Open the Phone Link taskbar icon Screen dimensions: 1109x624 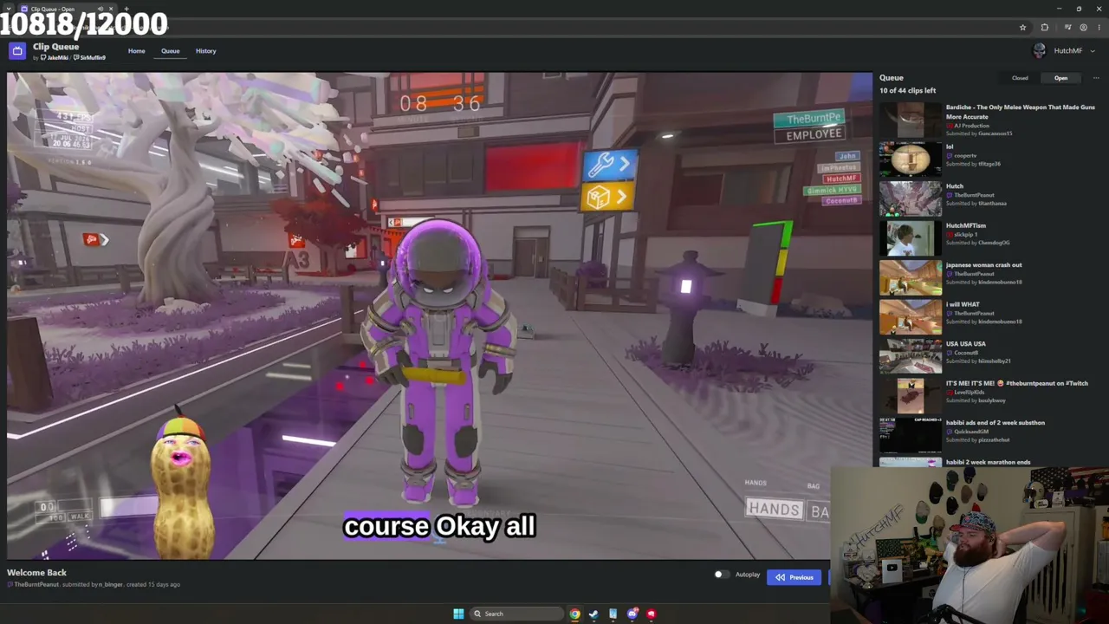tap(613, 614)
